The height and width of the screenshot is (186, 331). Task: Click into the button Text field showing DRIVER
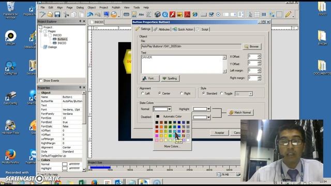click(182, 64)
